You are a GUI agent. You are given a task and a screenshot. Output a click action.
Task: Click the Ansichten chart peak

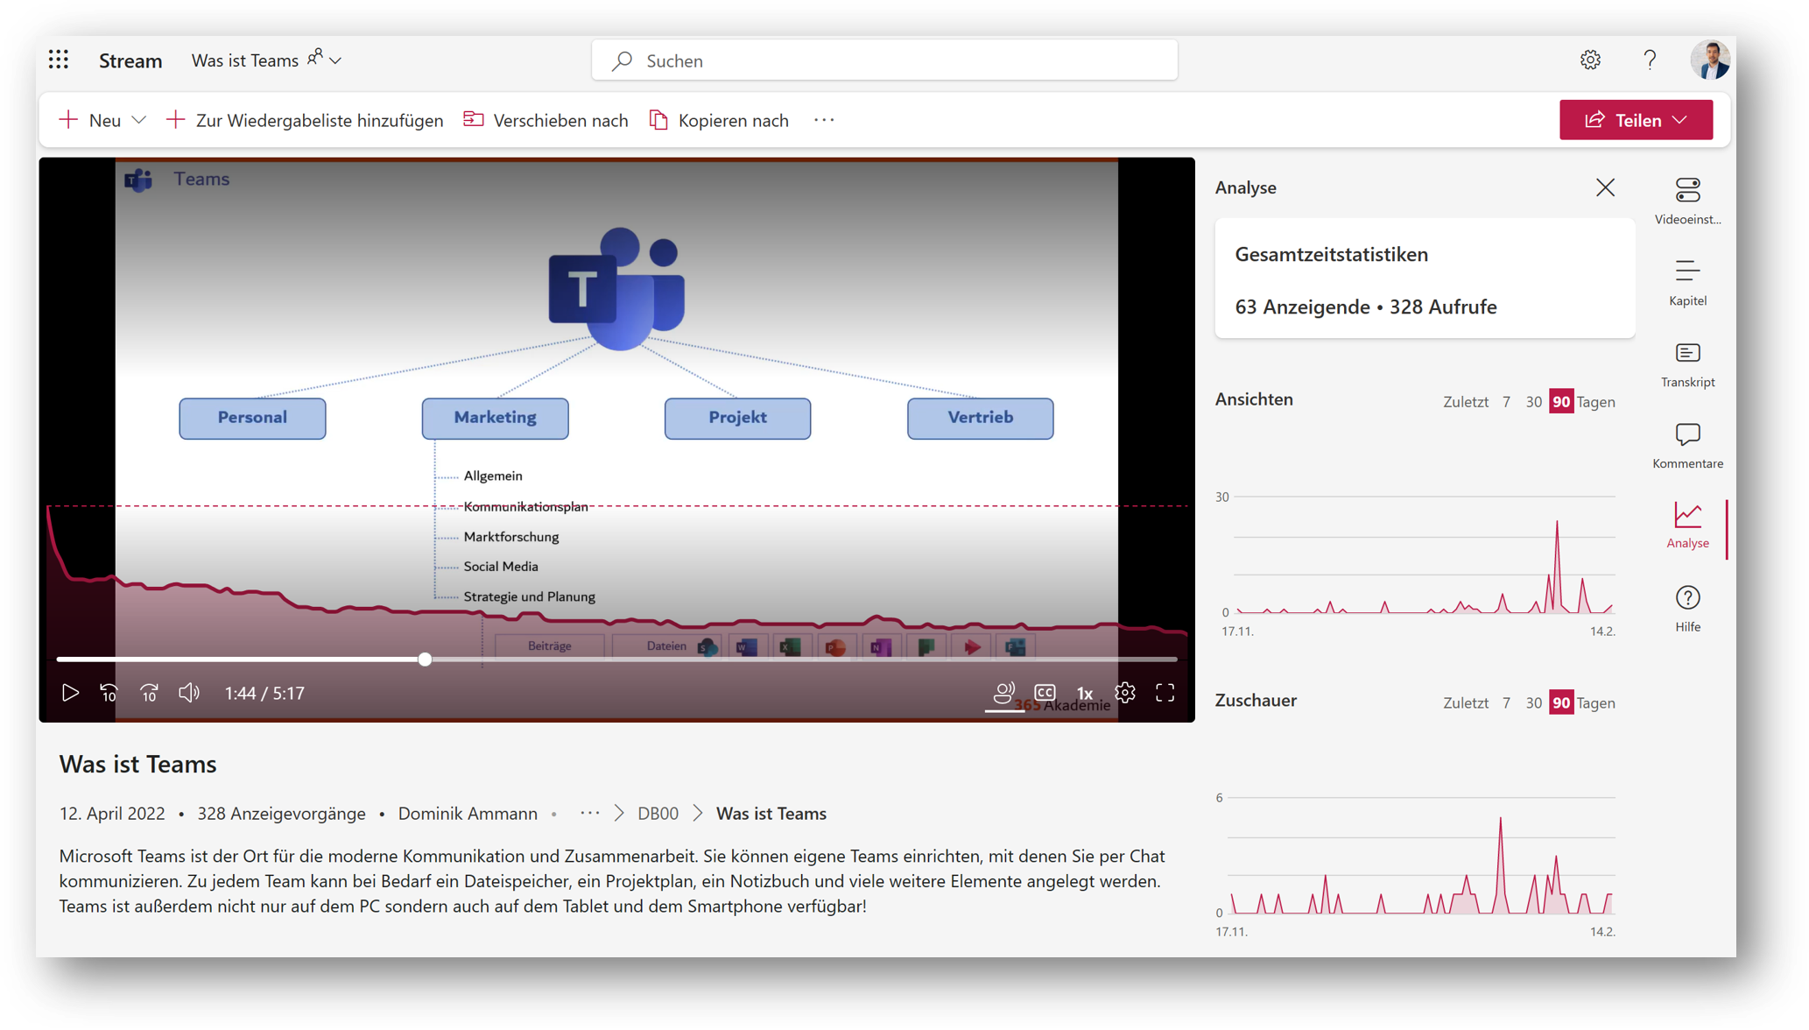[x=1557, y=523]
